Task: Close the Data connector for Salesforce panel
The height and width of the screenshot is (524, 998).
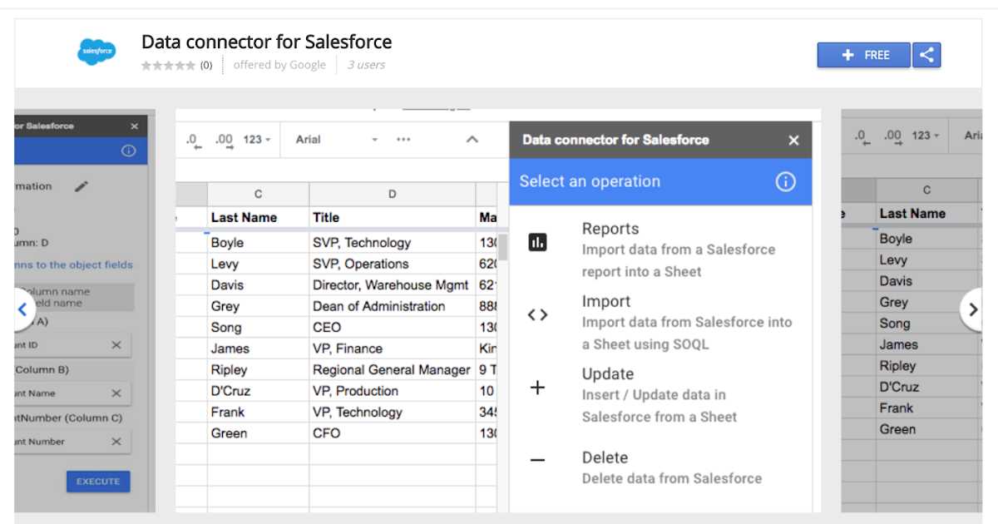Action: [793, 141]
